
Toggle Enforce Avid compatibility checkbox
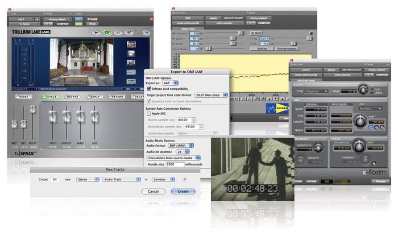(149, 89)
